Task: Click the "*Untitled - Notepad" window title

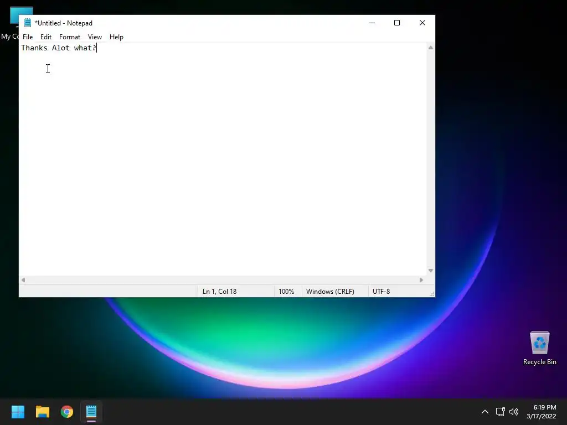Action: tap(64, 23)
